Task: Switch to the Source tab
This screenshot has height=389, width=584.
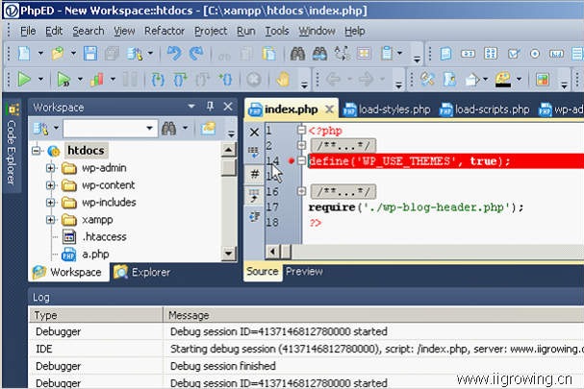Action: (x=263, y=272)
